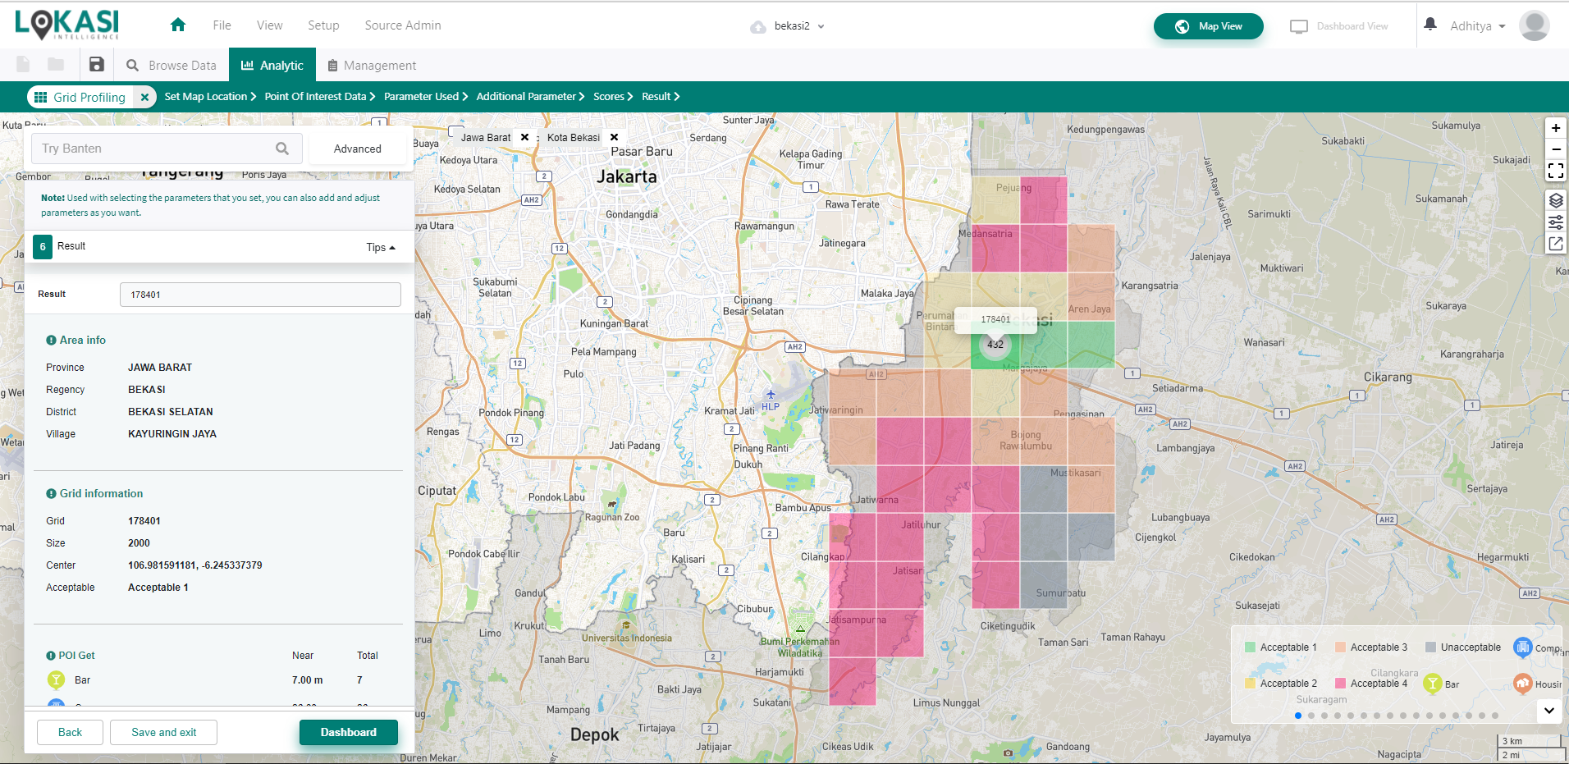Open the File menu
1569x764 pixels.
222,25
